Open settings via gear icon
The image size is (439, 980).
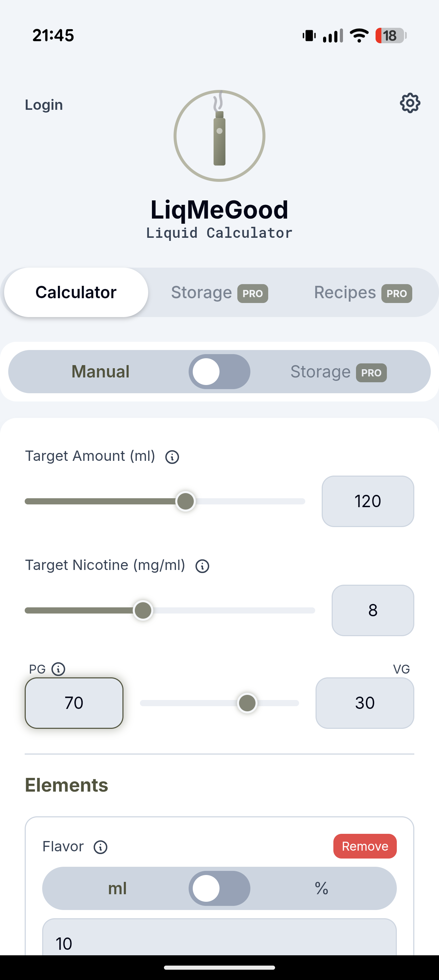[410, 103]
